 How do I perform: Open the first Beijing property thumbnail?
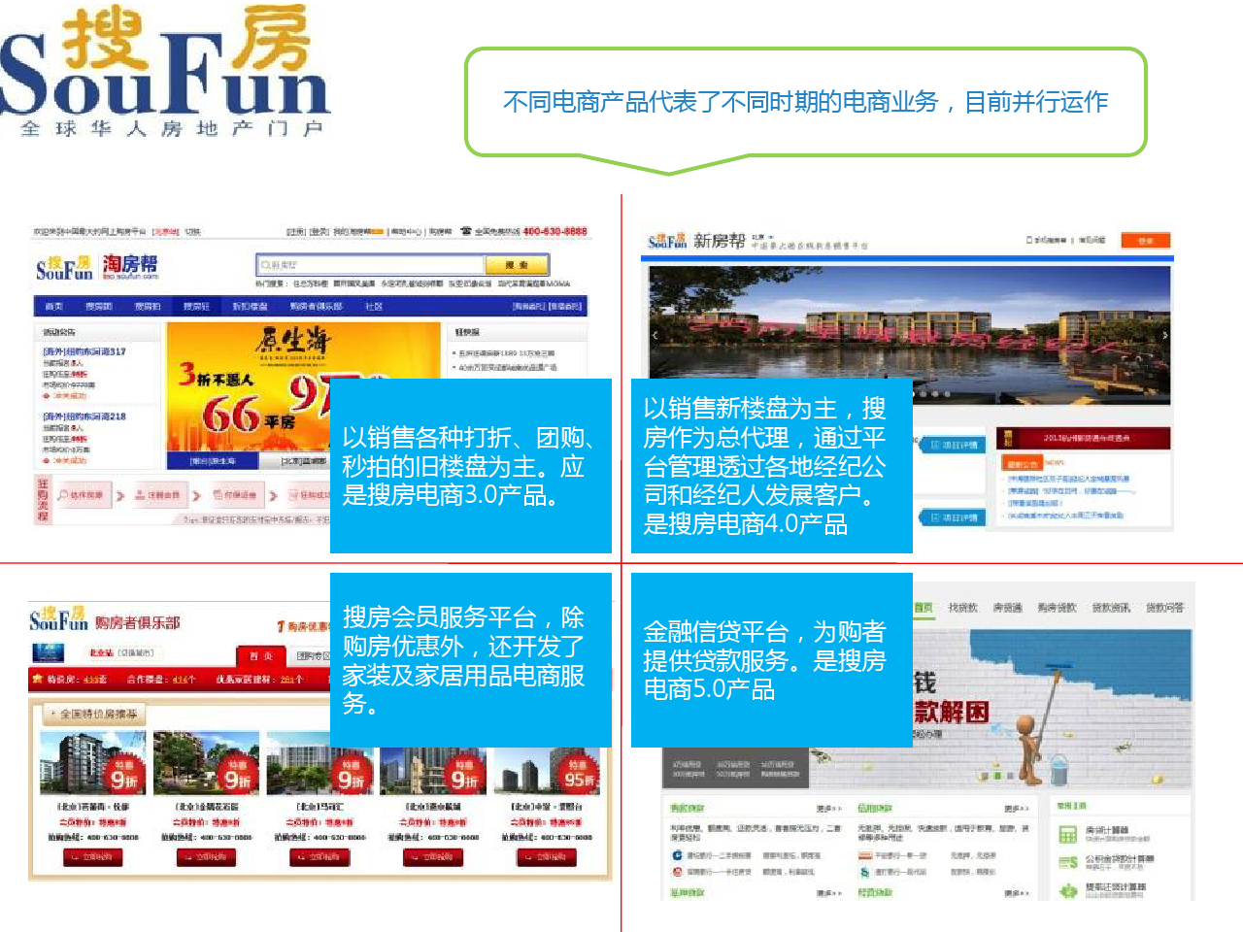pyautogui.click(x=93, y=764)
